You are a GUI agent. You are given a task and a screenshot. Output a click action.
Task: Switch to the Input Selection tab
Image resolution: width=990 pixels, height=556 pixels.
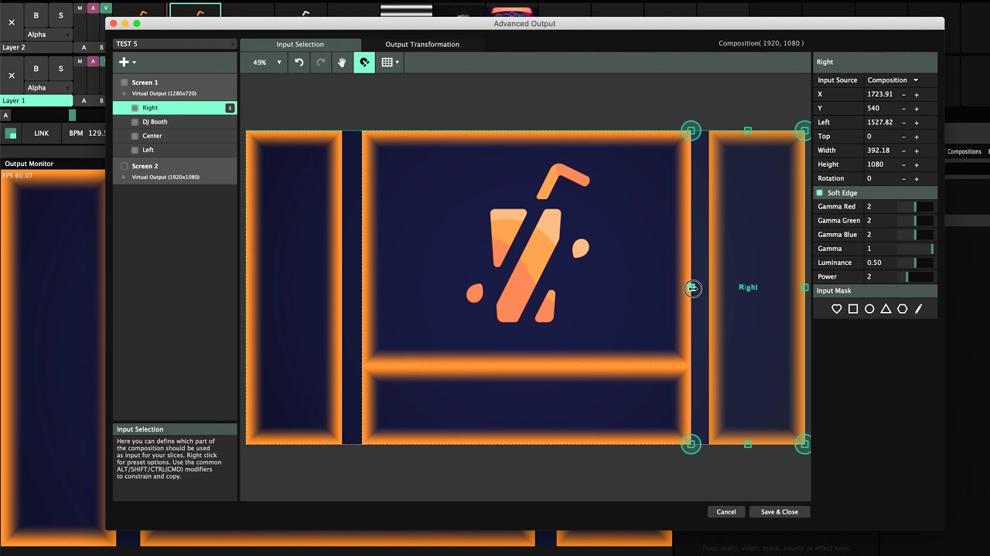300,45
